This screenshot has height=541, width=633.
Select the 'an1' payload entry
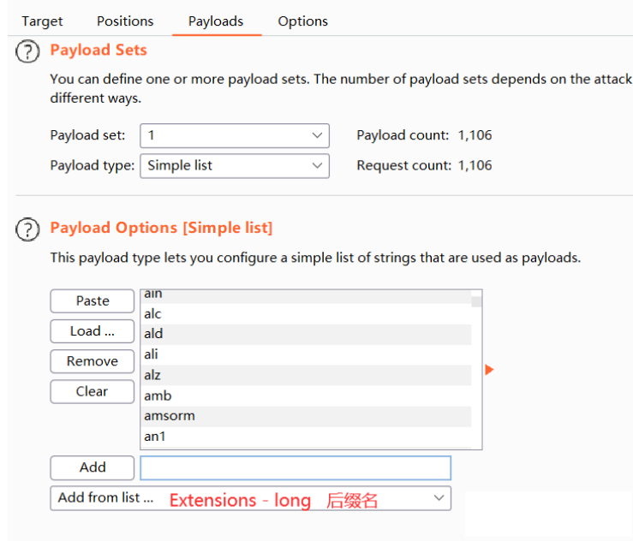306,437
